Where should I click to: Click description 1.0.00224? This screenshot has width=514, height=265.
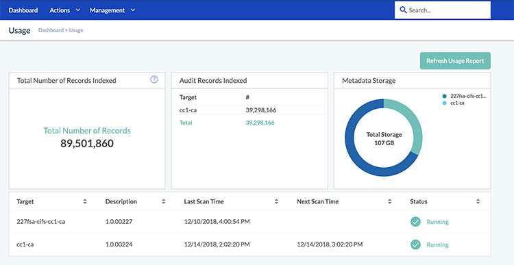coord(119,244)
